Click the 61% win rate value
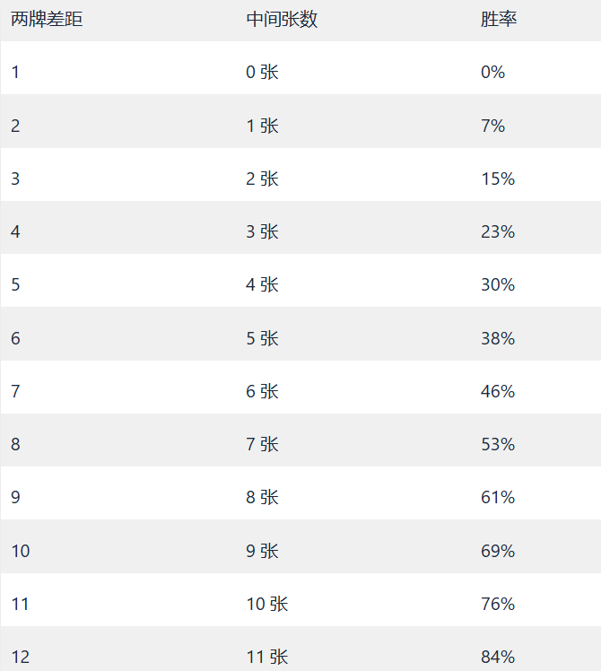601x671 pixels. point(498,497)
